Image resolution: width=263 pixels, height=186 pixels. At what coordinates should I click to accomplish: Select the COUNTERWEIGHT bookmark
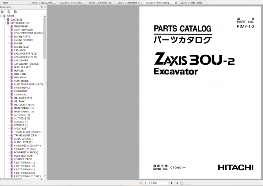(x=24, y=30)
